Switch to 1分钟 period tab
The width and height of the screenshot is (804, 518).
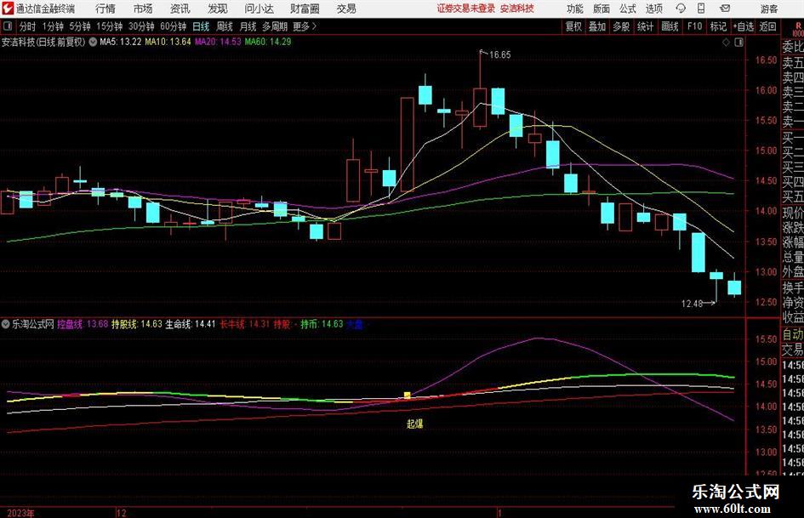tap(53, 26)
